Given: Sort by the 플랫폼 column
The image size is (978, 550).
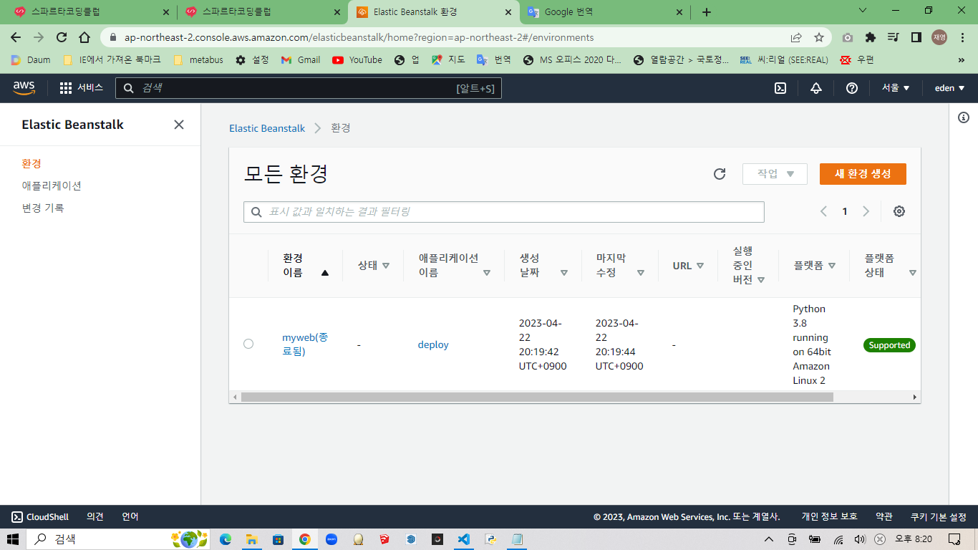Looking at the screenshot, I should 814,266.
